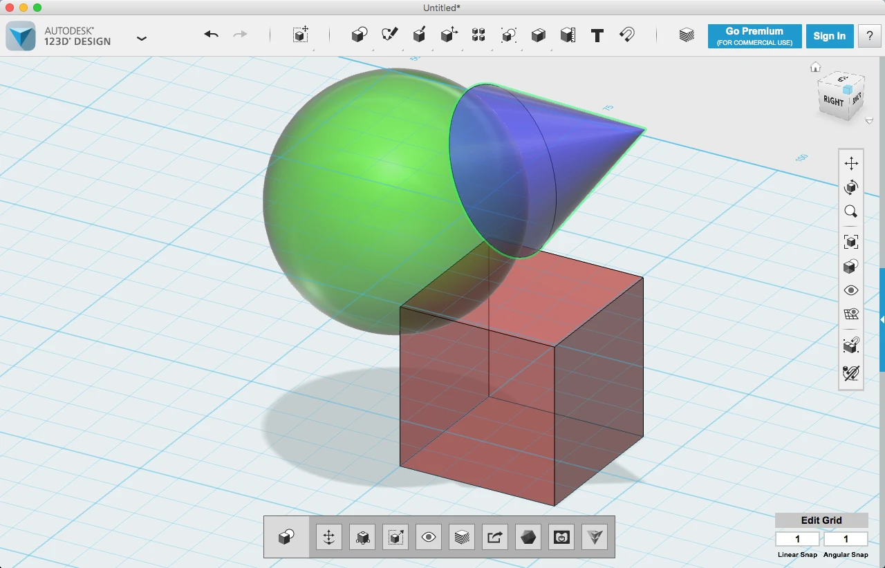Click the Pan tool in navigation bar
885x568 pixels.
(x=851, y=164)
